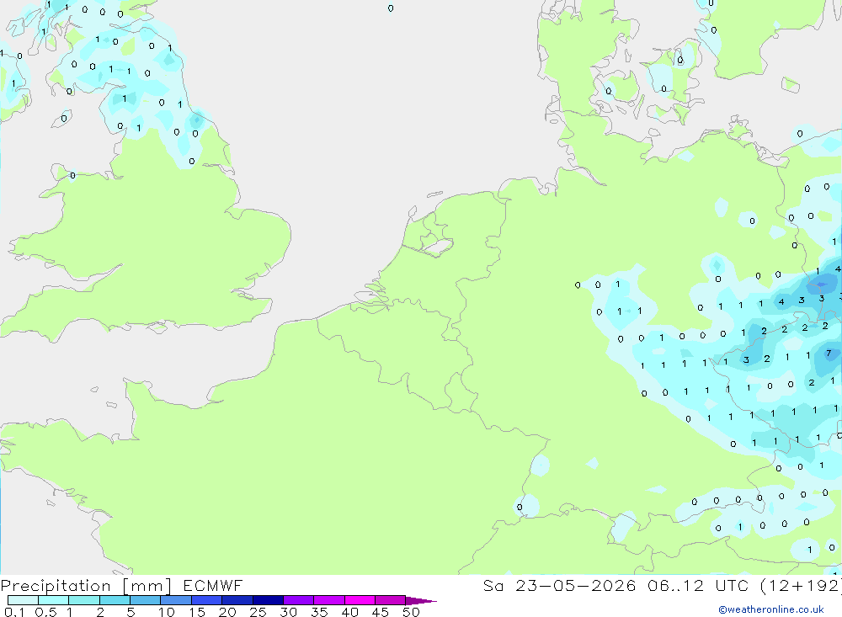
Task: Click the legend label '40'
Action: [349, 612]
